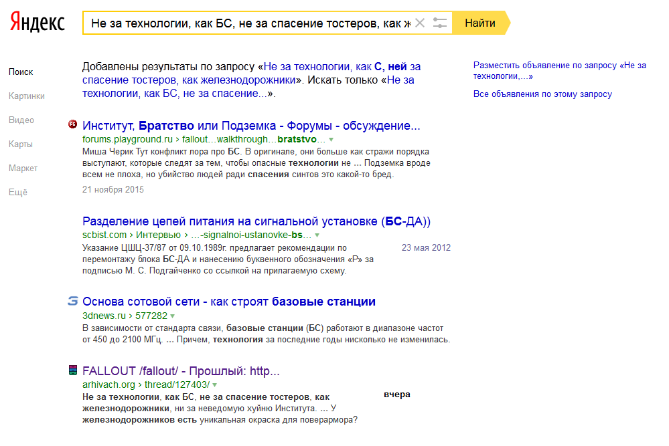Clear the search query text
Screen dimensions: 669x446
pos(420,23)
